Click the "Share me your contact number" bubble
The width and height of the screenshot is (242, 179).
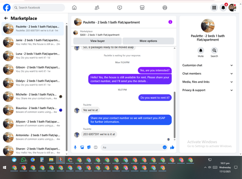(x=130, y=120)
